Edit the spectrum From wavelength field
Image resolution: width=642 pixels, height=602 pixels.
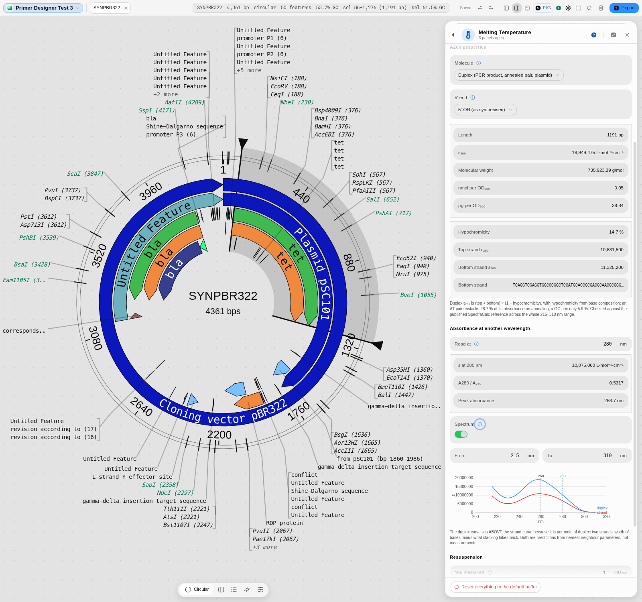click(x=494, y=456)
